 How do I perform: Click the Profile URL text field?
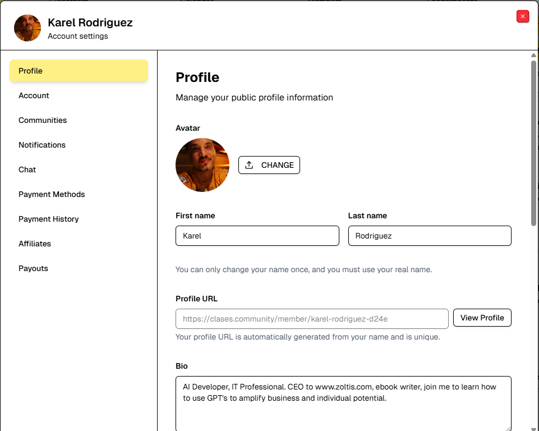coord(311,318)
